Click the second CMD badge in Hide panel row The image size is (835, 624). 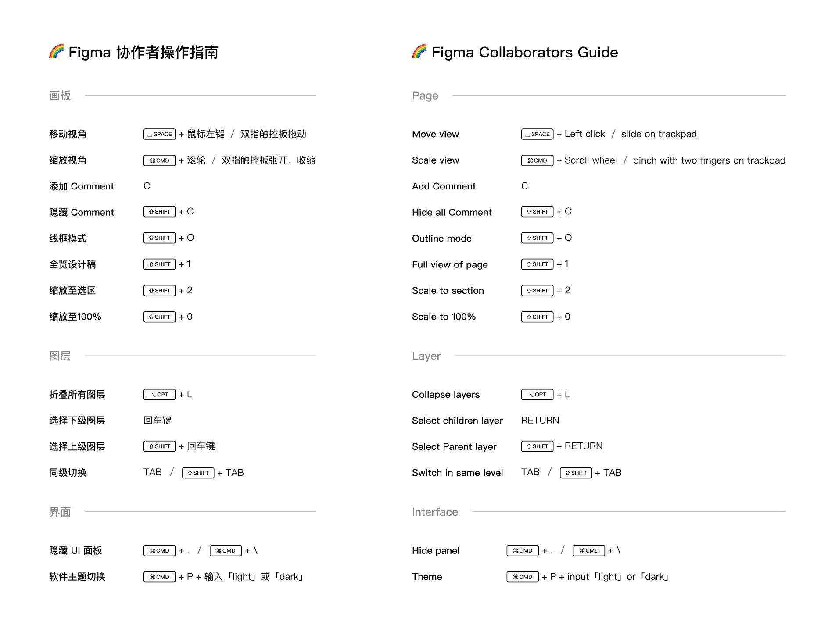589,551
